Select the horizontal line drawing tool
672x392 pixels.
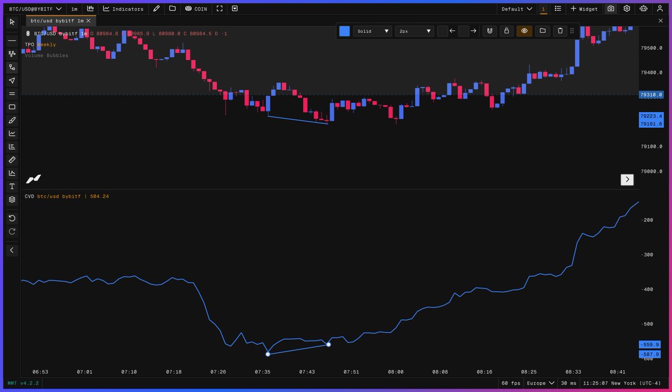[x=12, y=41]
